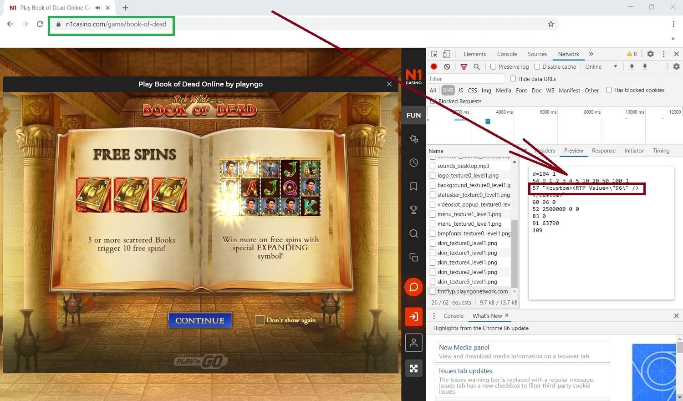
Task: Close the Book of Dead game popup
Action: click(389, 84)
